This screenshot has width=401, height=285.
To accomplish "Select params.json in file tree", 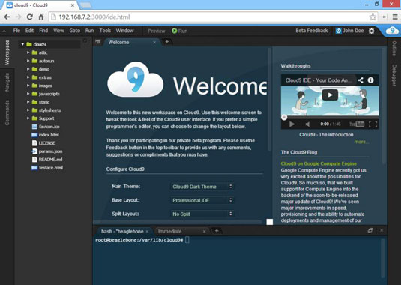I will click(50, 151).
